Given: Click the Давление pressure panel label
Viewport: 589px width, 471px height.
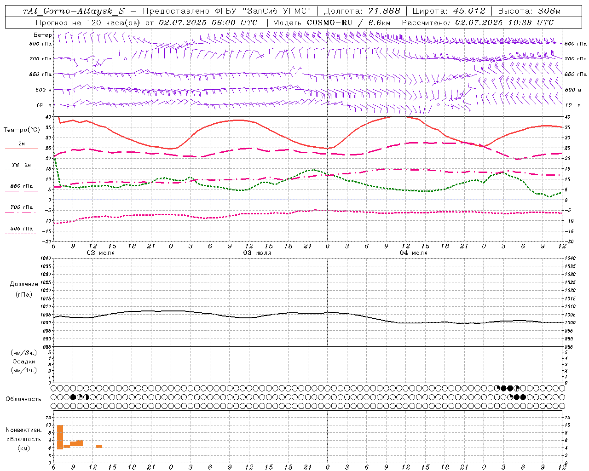Looking at the screenshot, I should point(24,284).
